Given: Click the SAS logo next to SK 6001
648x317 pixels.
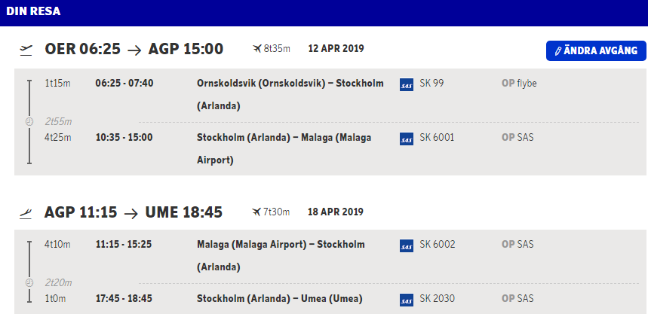Looking at the screenshot, I should 407,139.
